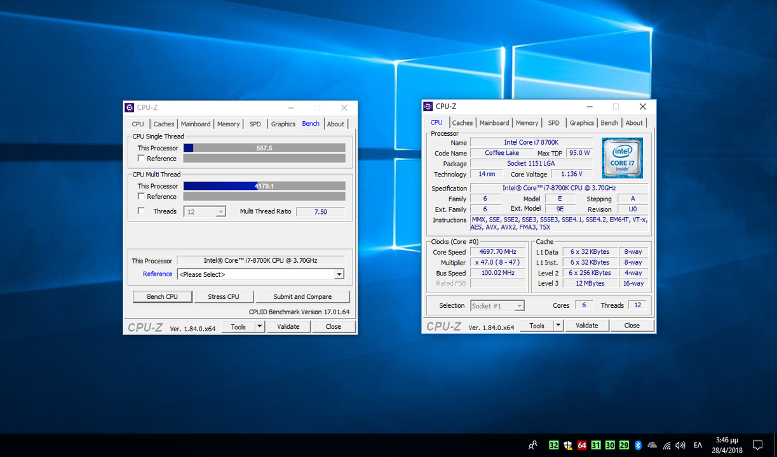Open Memory tab in the Bench window
This screenshot has width=777, height=457.
(229, 124)
